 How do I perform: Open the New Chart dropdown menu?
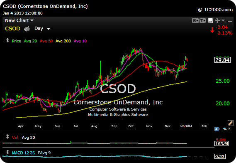tap(19, 20)
